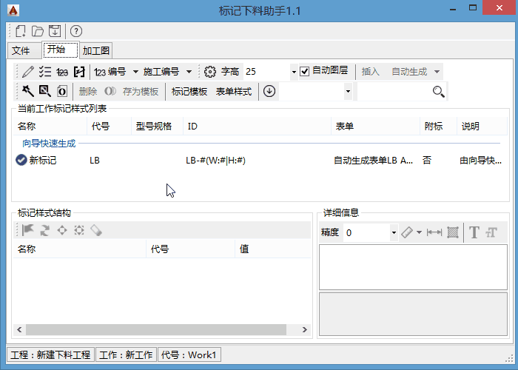Click 存为模板 save as template
Viewport: 518px width, 370px height.
pos(141,91)
